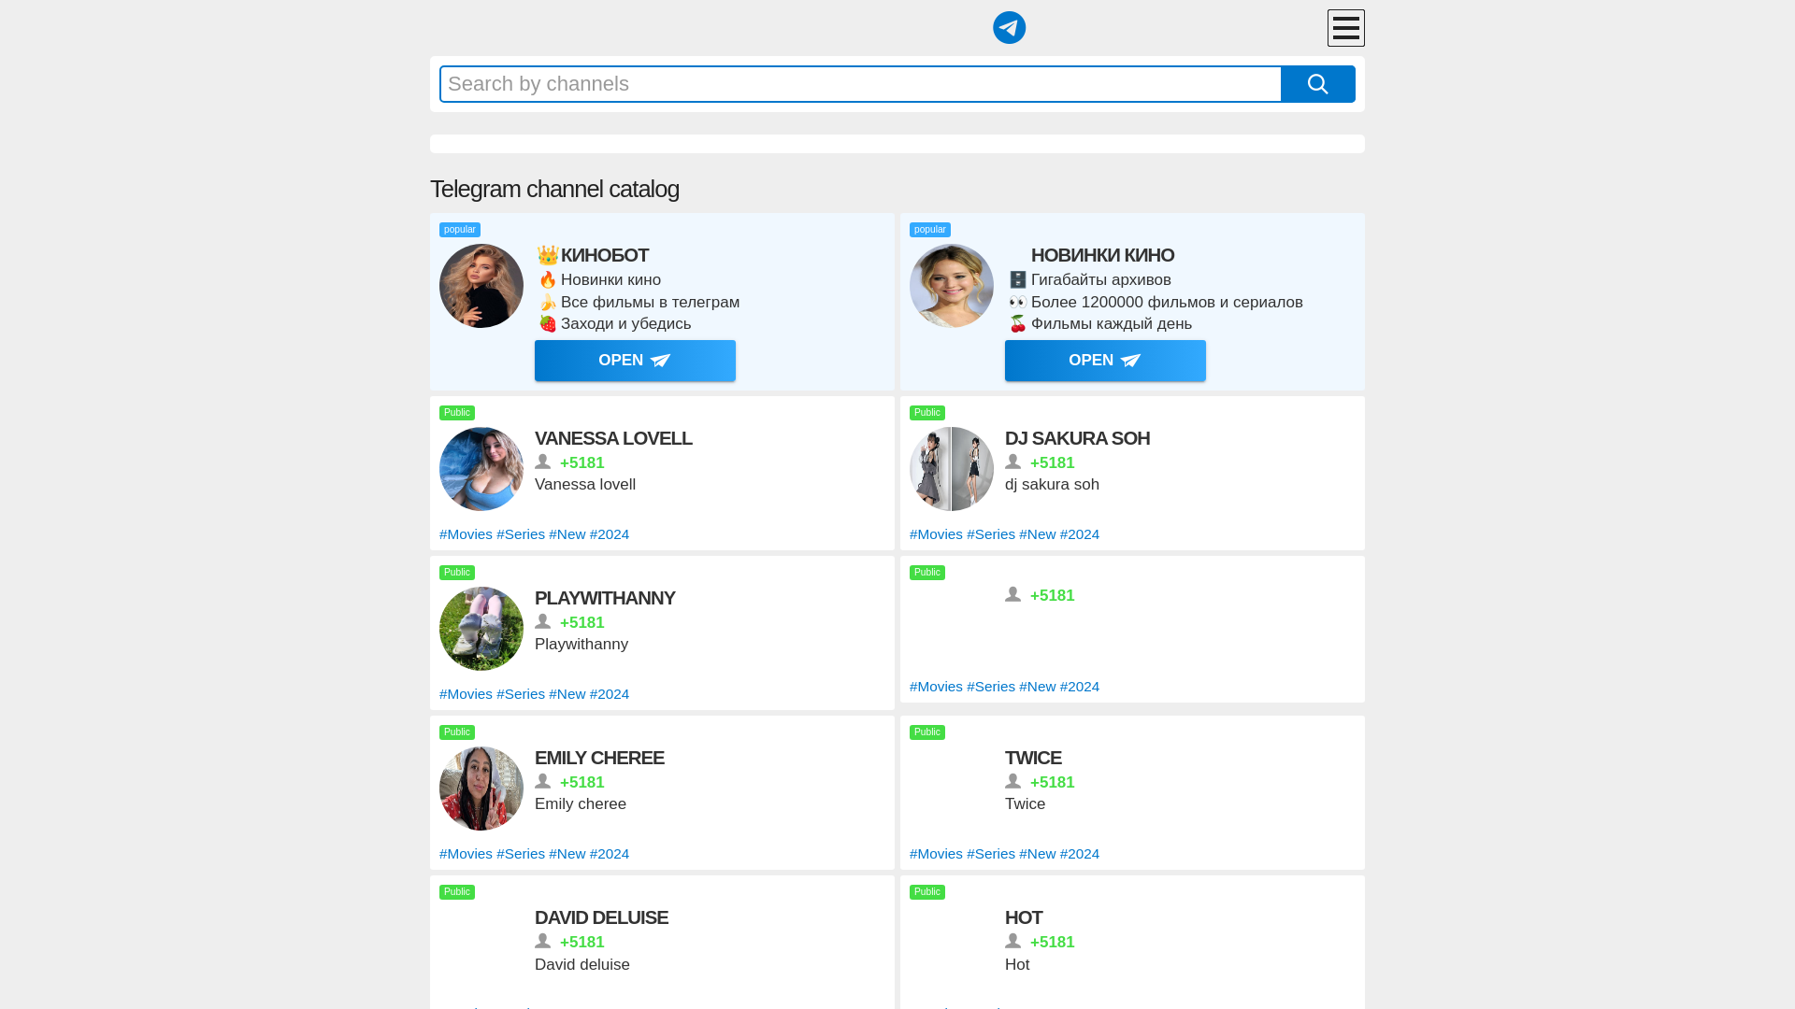The height and width of the screenshot is (1009, 1795).
Task: Select #Movies tag under Vanessa Lovell
Action: point(466,534)
